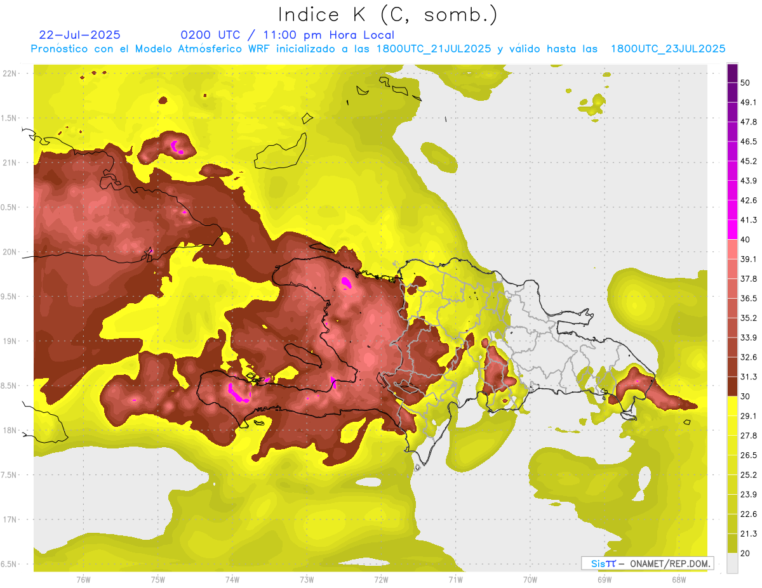The width and height of the screenshot is (762, 588).
Task: Click longitude label '76W'
Action: [83, 580]
